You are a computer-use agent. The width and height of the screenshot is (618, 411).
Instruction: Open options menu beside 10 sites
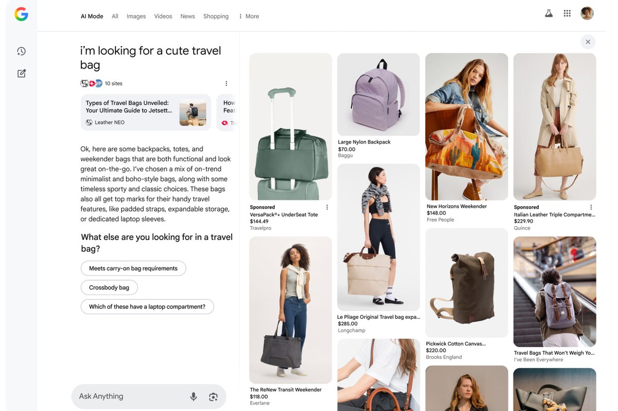(226, 83)
